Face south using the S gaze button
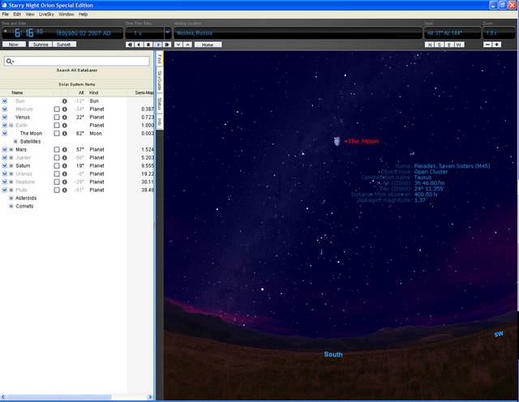The image size is (519, 402). [x=440, y=45]
